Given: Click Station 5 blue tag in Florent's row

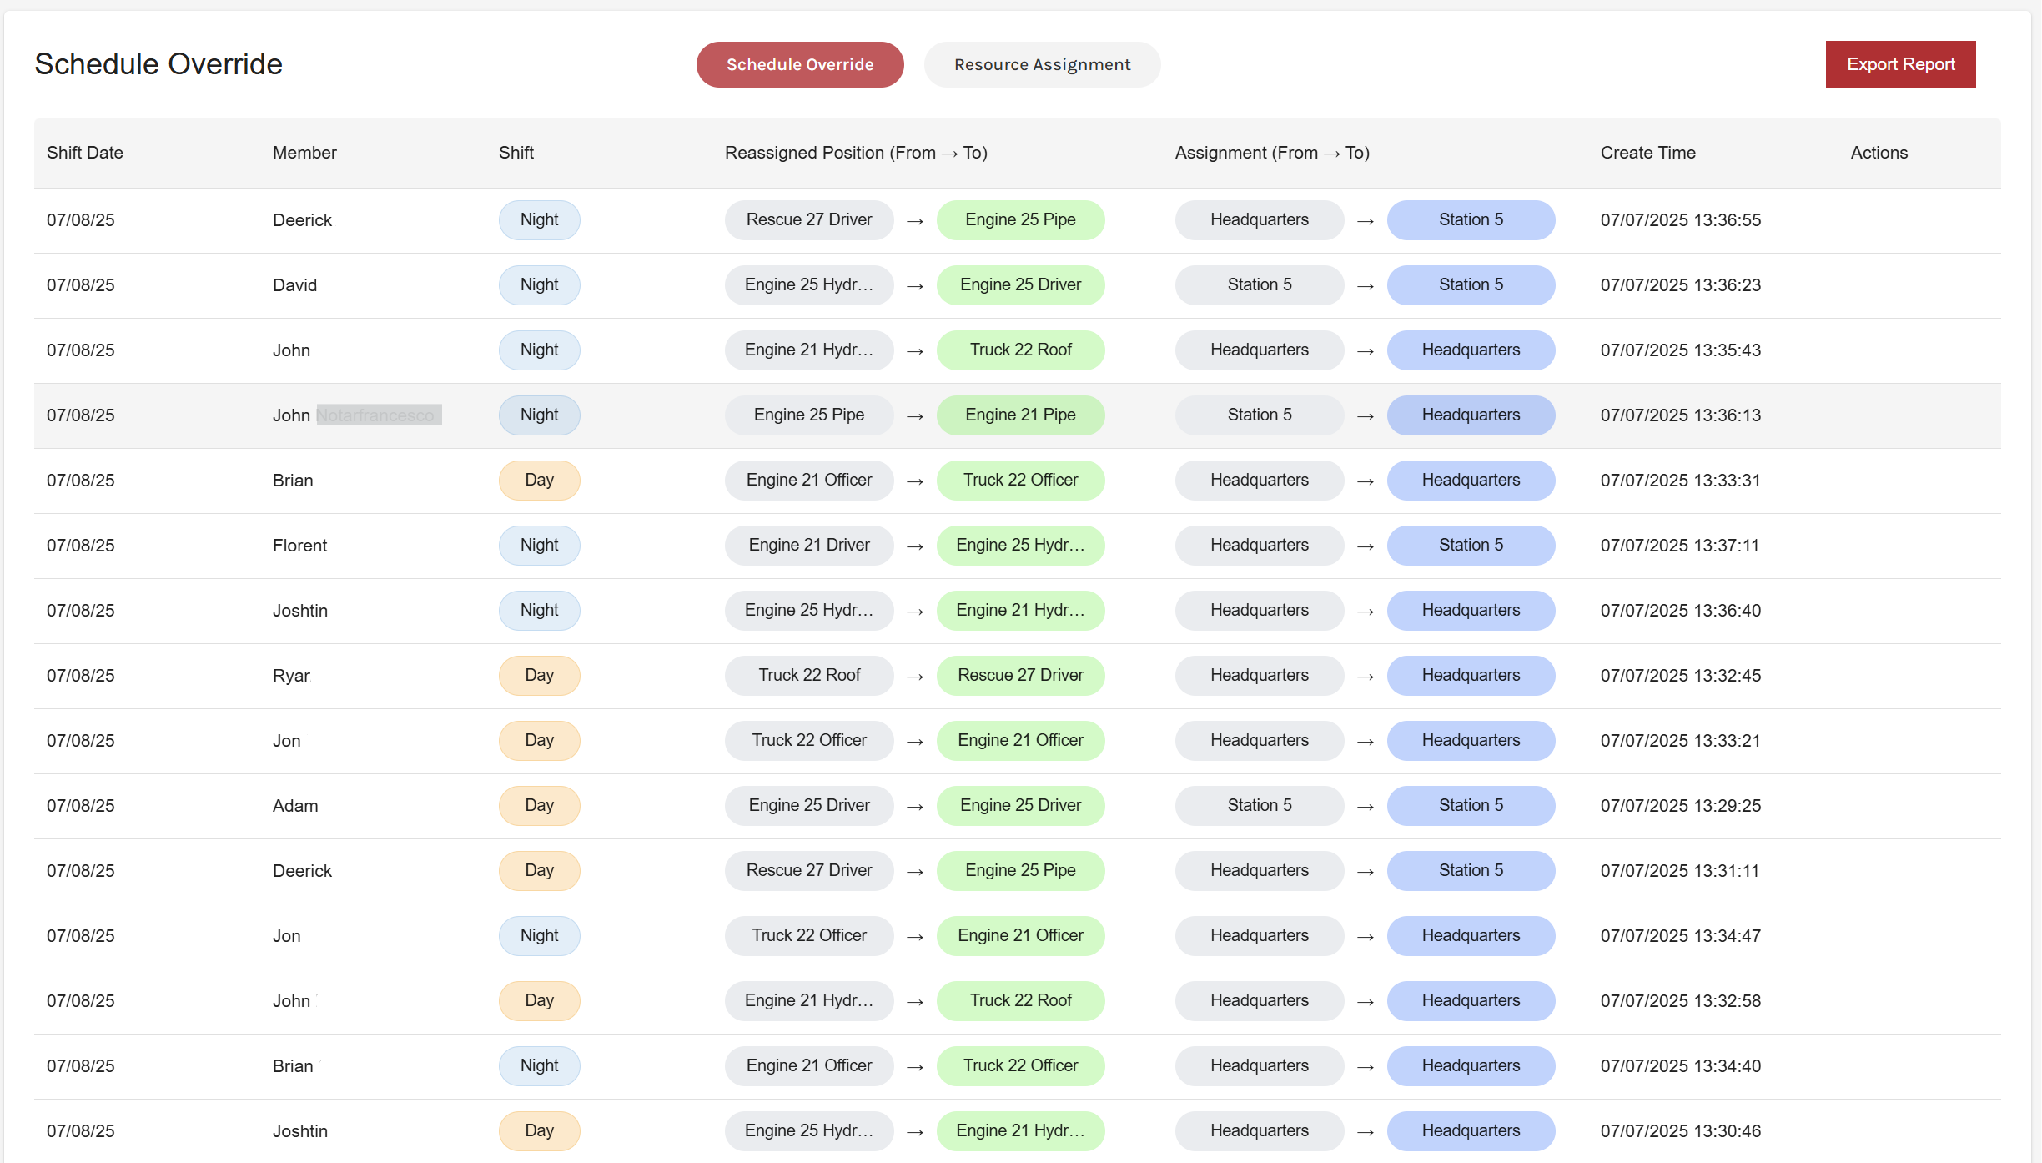Looking at the screenshot, I should tap(1470, 545).
